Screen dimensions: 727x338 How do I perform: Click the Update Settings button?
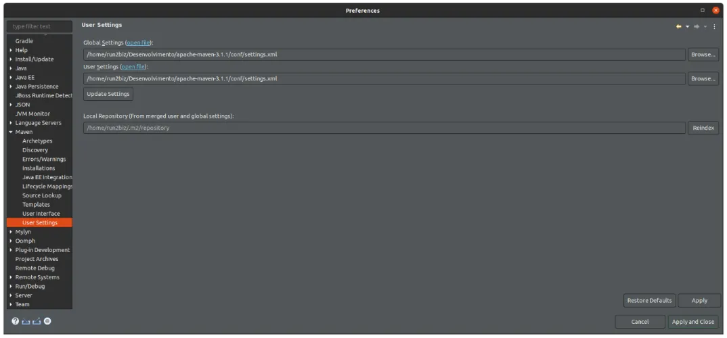pos(108,94)
